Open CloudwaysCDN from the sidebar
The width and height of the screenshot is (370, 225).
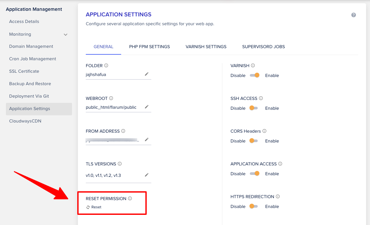coord(25,121)
